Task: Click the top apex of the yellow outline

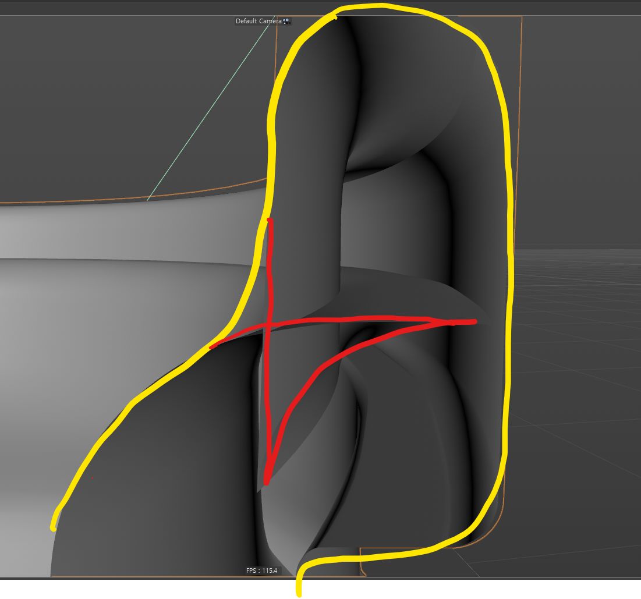Action: (x=381, y=6)
